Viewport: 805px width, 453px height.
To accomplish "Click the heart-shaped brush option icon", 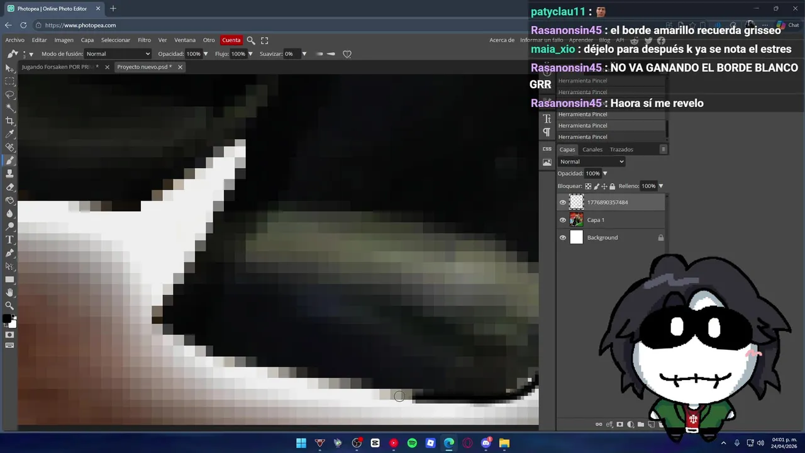I will pyautogui.click(x=347, y=54).
